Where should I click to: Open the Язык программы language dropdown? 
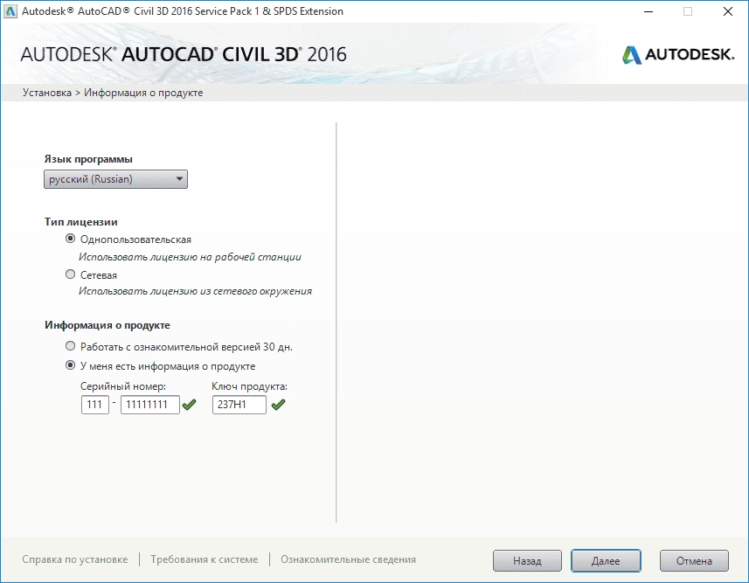tap(115, 179)
